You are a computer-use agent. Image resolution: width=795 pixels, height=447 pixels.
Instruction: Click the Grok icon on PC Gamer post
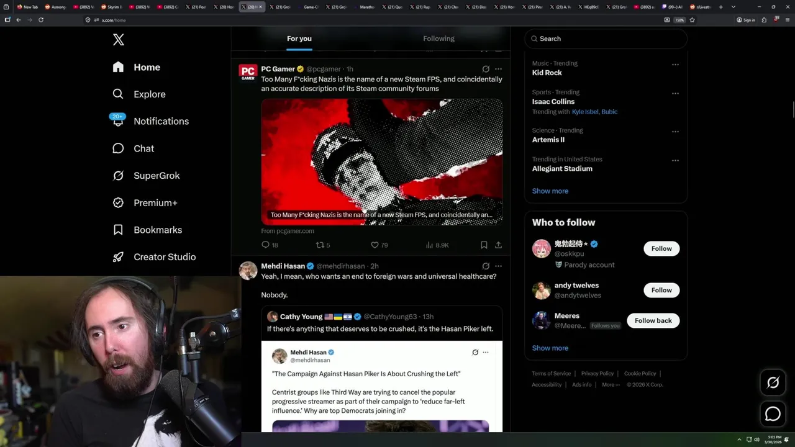tap(486, 69)
